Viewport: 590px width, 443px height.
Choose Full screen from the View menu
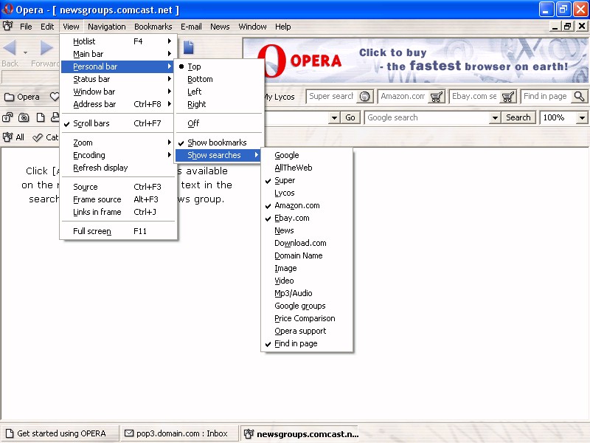click(92, 231)
